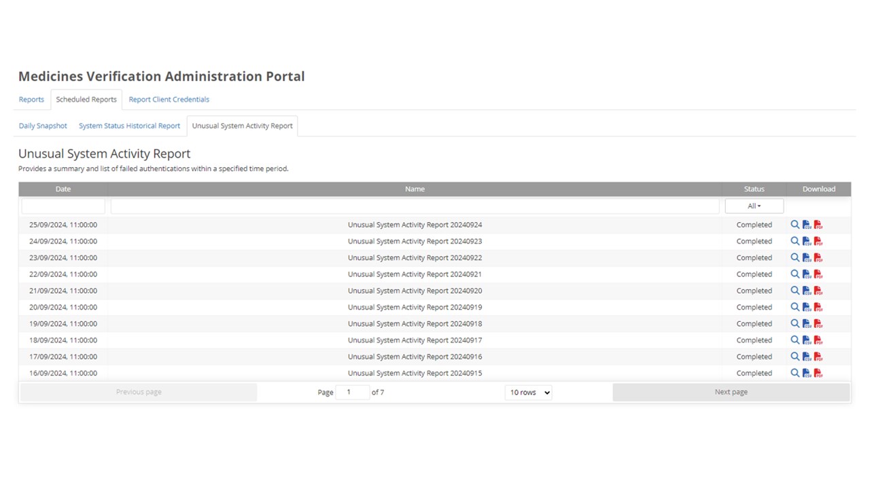
Task: Click the page number input box
Action: click(x=352, y=393)
